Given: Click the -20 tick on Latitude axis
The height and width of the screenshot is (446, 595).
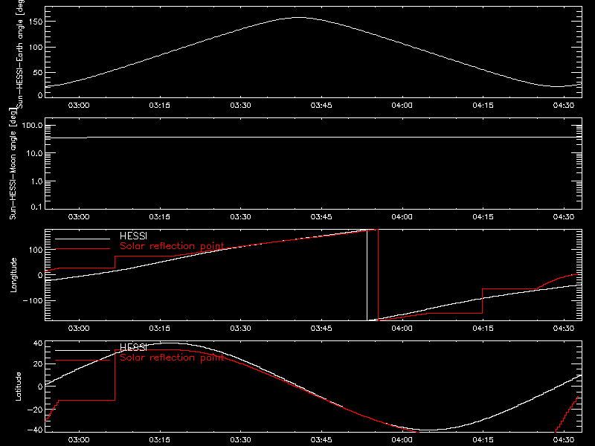Looking at the screenshot, I should click(35, 410).
